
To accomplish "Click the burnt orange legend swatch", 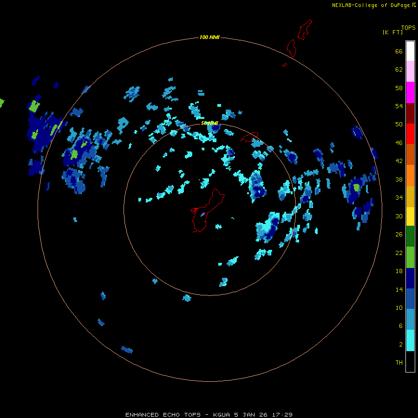I will click(410, 154).
